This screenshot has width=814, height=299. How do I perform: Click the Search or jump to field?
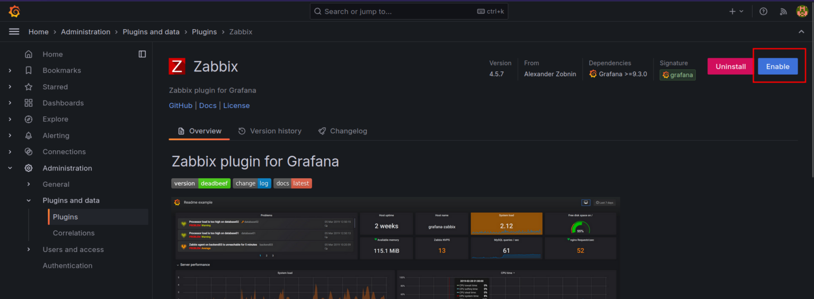coord(409,11)
